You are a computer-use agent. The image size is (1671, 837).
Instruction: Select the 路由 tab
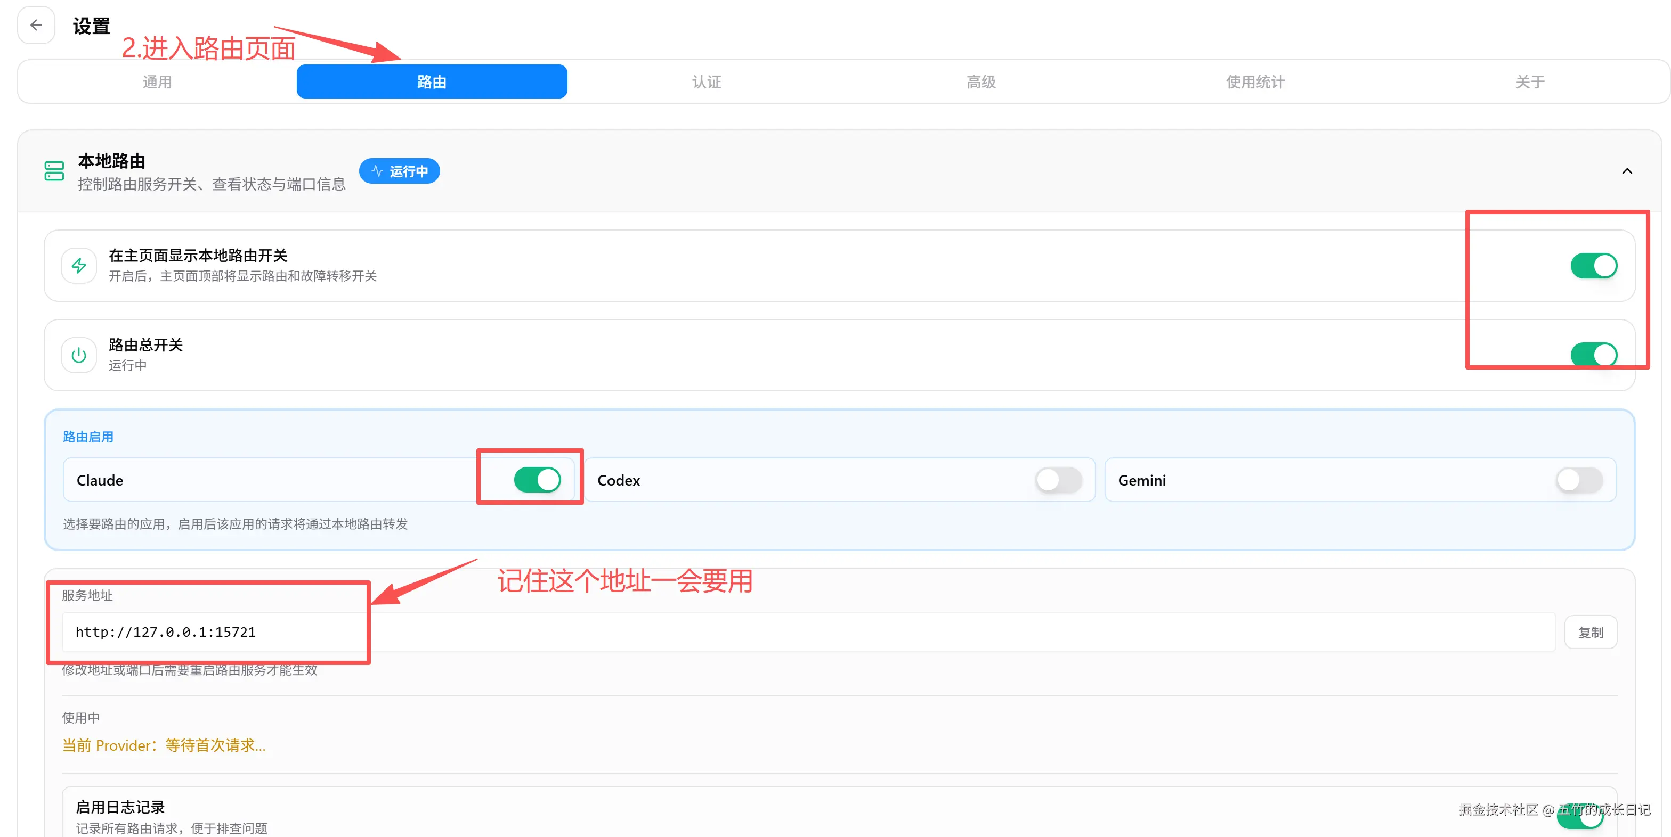pyautogui.click(x=432, y=81)
